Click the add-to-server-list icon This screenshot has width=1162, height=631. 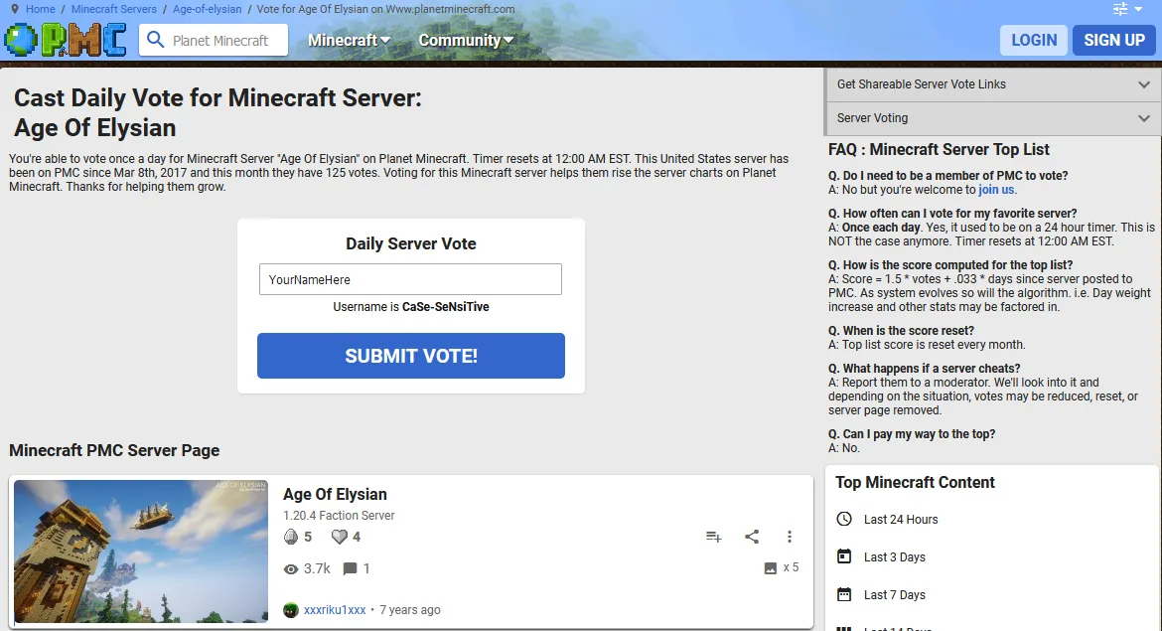point(713,536)
